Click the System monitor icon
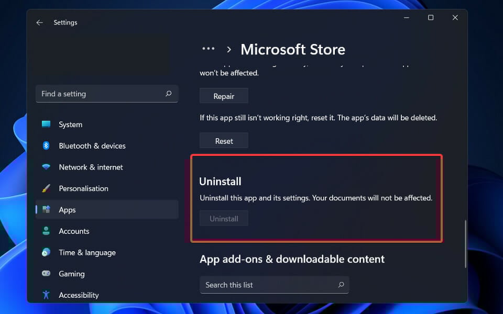Screen dimensions: 503x314 tap(46, 125)
